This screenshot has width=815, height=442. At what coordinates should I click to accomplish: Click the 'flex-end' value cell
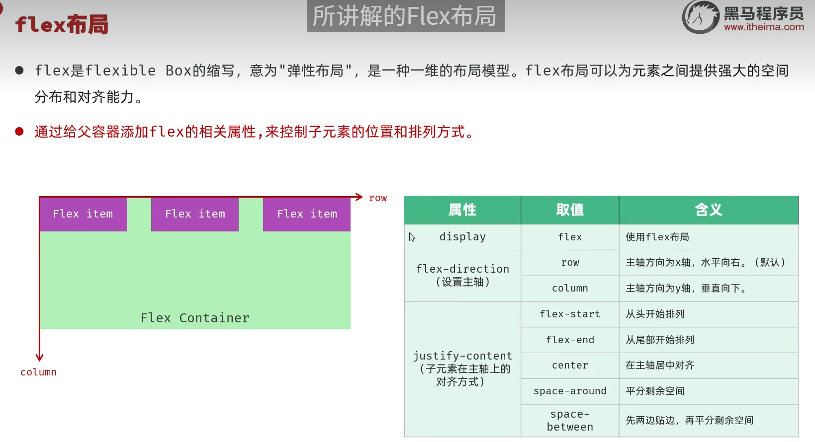[x=570, y=340]
